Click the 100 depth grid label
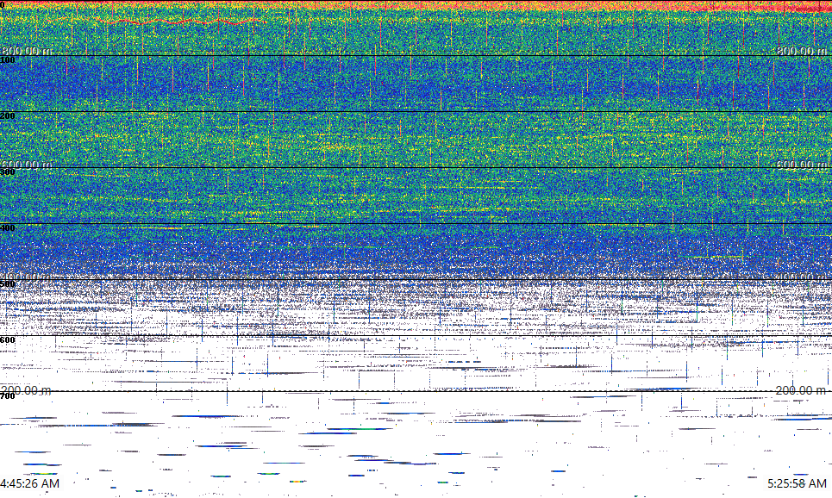The image size is (832, 498). point(8,60)
